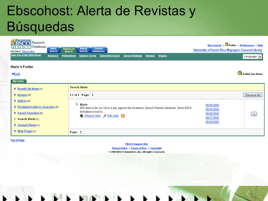Viewport: 268px width, 201px height.
Task: Click the Edit Alert link
Action: [x=113, y=116]
